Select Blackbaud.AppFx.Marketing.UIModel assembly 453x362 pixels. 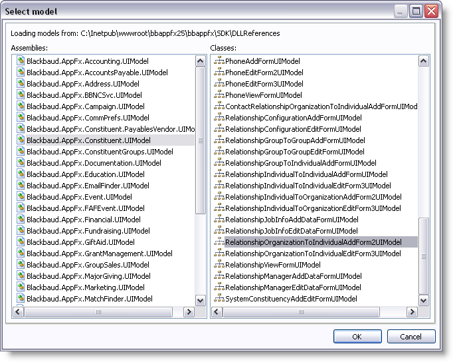(86, 287)
